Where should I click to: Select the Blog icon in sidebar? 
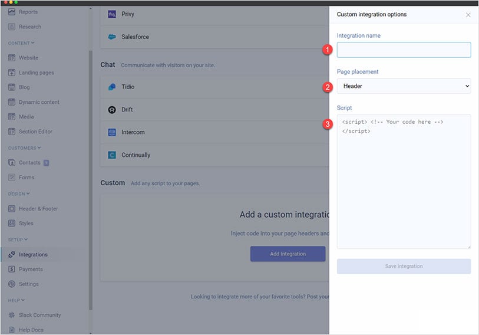click(x=12, y=87)
